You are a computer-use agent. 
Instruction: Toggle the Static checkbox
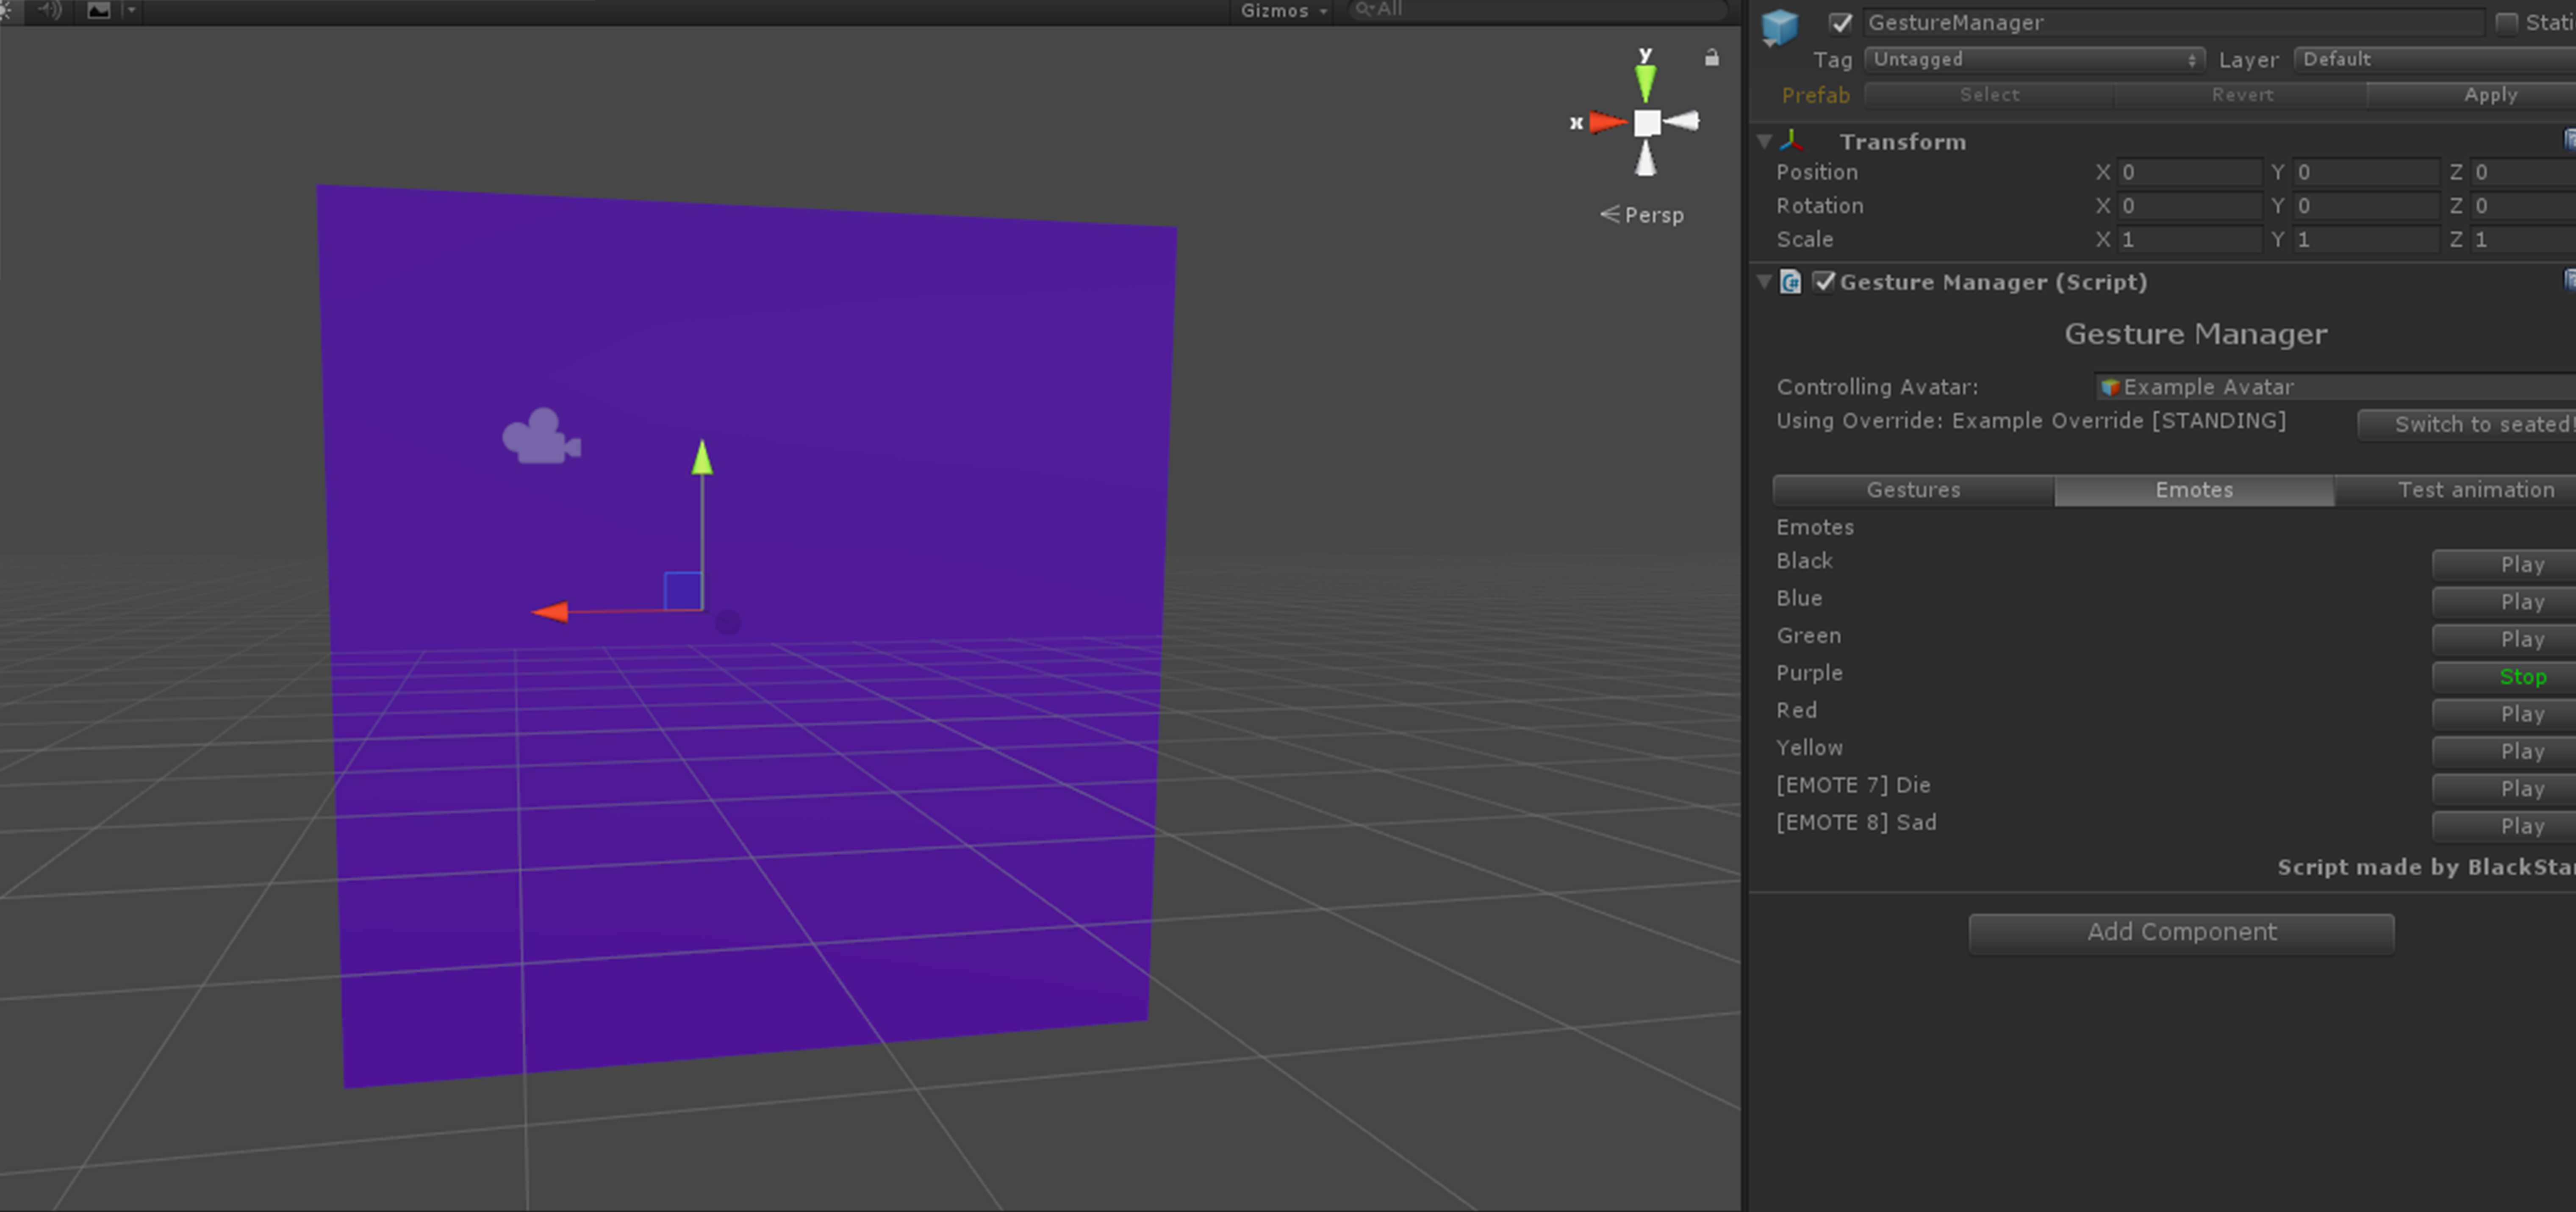[x=2506, y=22]
